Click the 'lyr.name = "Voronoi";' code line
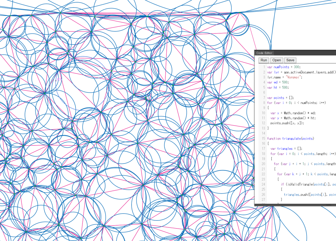The image size is (336, 241). pyautogui.click(x=284, y=77)
